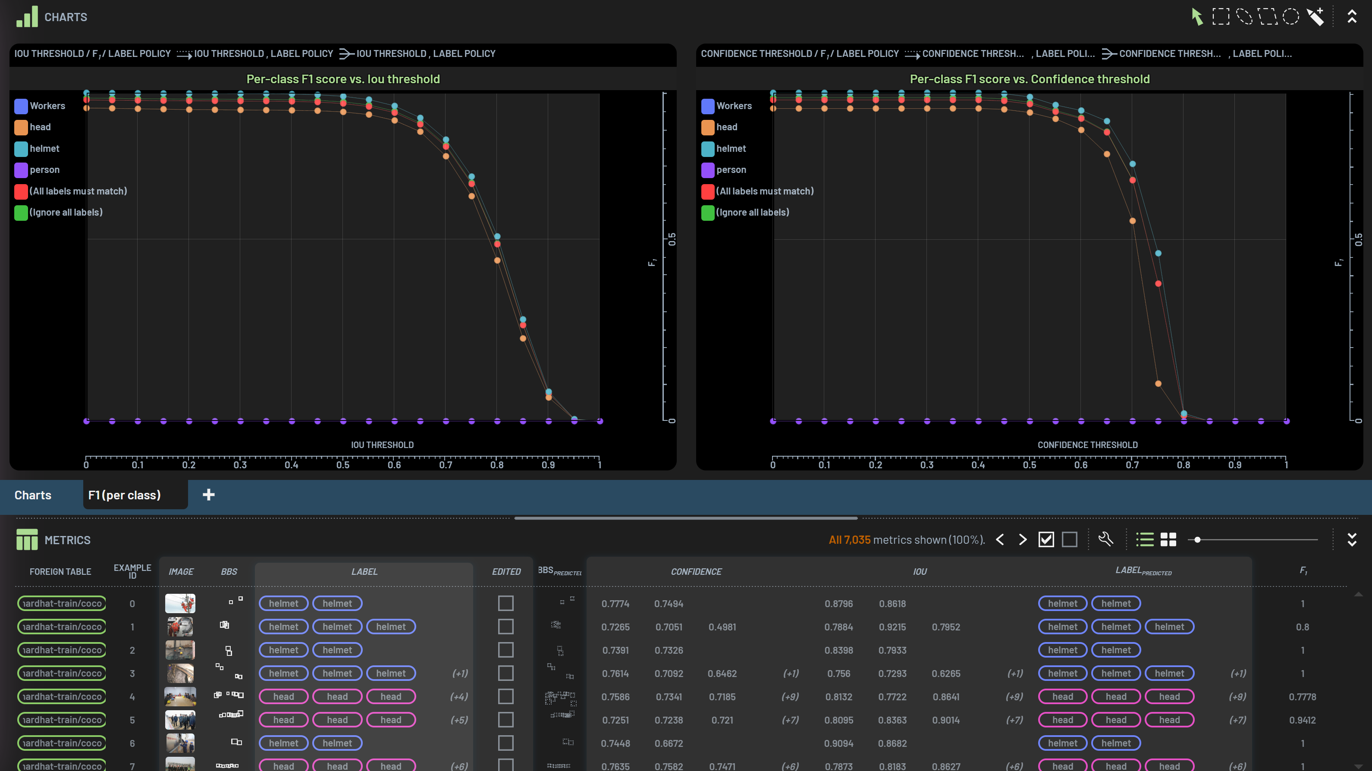Switch metrics table to list view
Screen dimensions: 1372x771
point(1145,539)
